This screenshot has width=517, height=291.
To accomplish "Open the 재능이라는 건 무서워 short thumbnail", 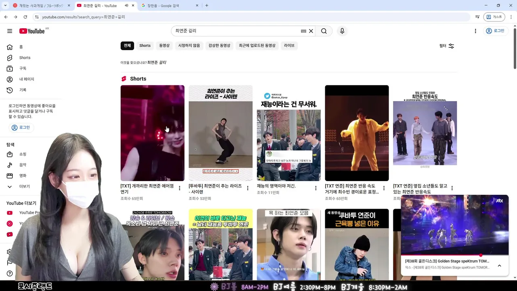I will tap(289, 133).
